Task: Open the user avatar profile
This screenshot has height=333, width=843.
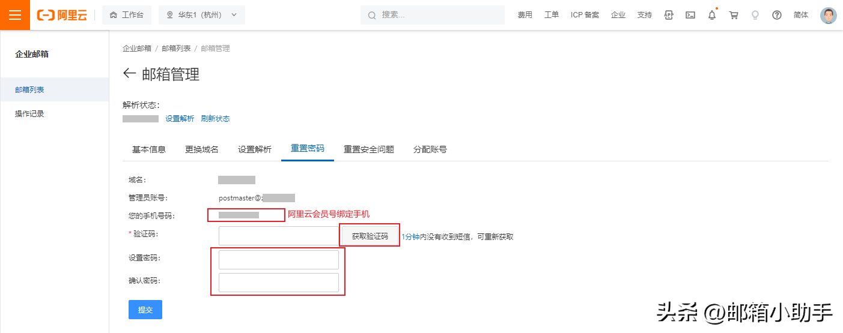Action: (829, 15)
